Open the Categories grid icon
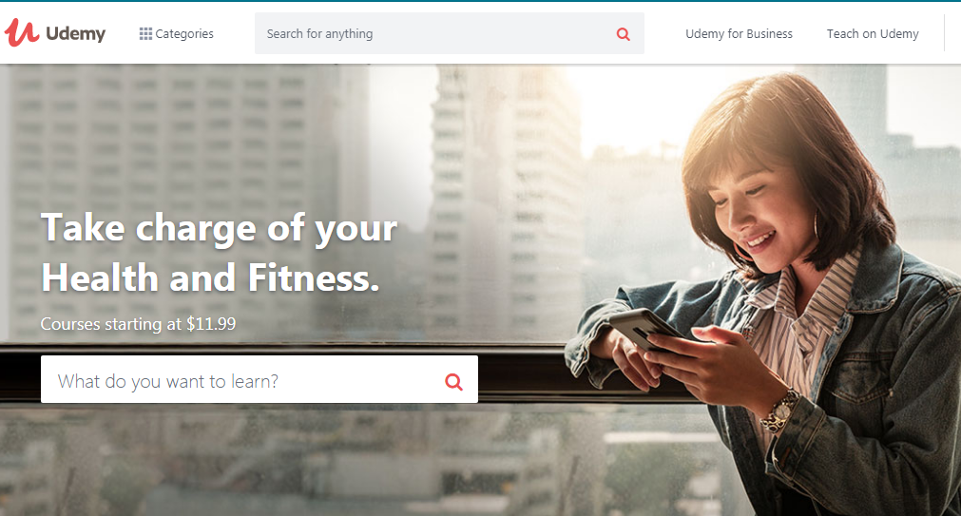 pos(145,33)
